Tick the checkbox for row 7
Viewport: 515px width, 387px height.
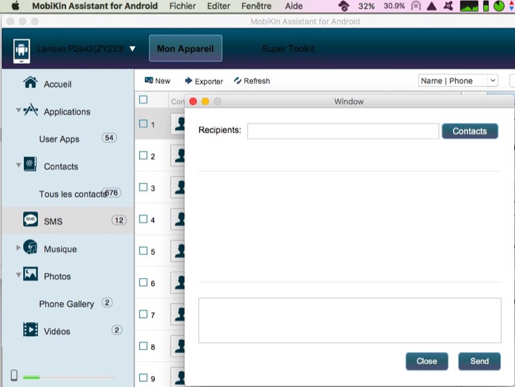pos(144,314)
